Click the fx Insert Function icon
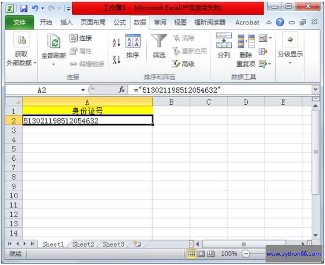Screen dimensions: 325x265 pyautogui.click(x=122, y=90)
